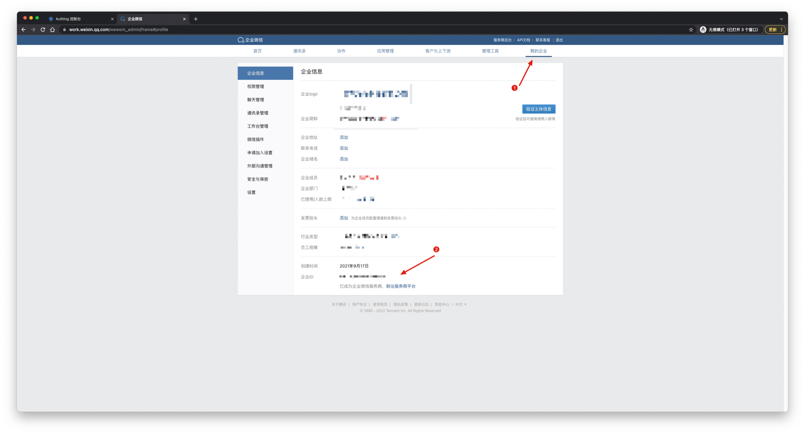805x434 pixels.
Task: Click the 企业微信 logo in the header
Action: [x=250, y=40]
